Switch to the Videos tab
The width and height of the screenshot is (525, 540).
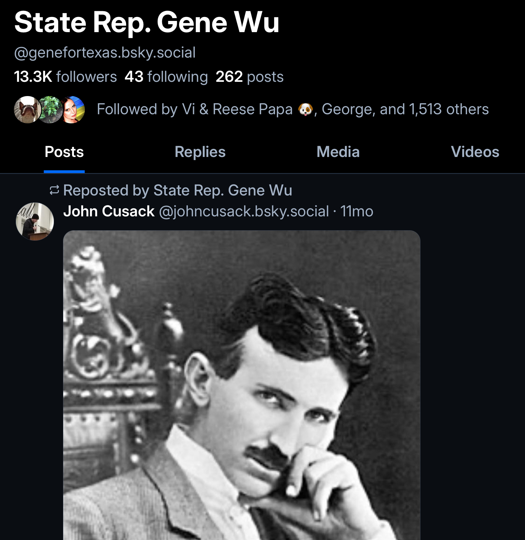point(475,152)
